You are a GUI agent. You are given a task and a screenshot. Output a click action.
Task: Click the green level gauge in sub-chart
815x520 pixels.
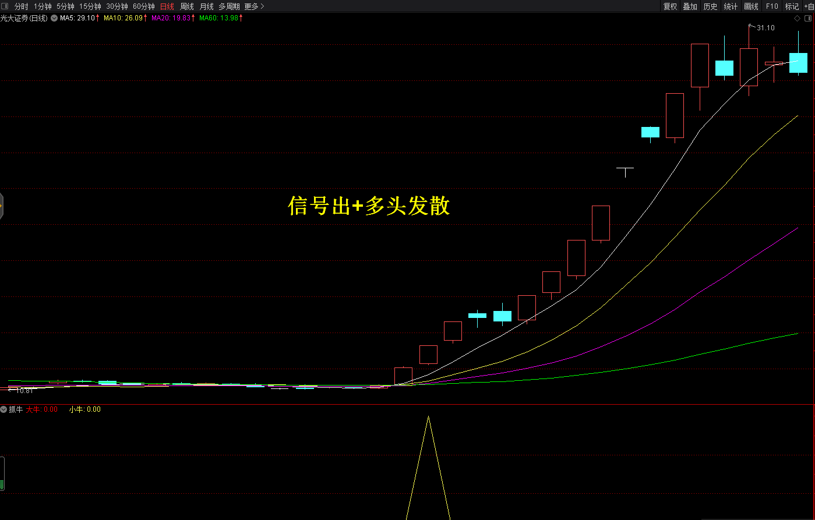click(x=2, y=474)
